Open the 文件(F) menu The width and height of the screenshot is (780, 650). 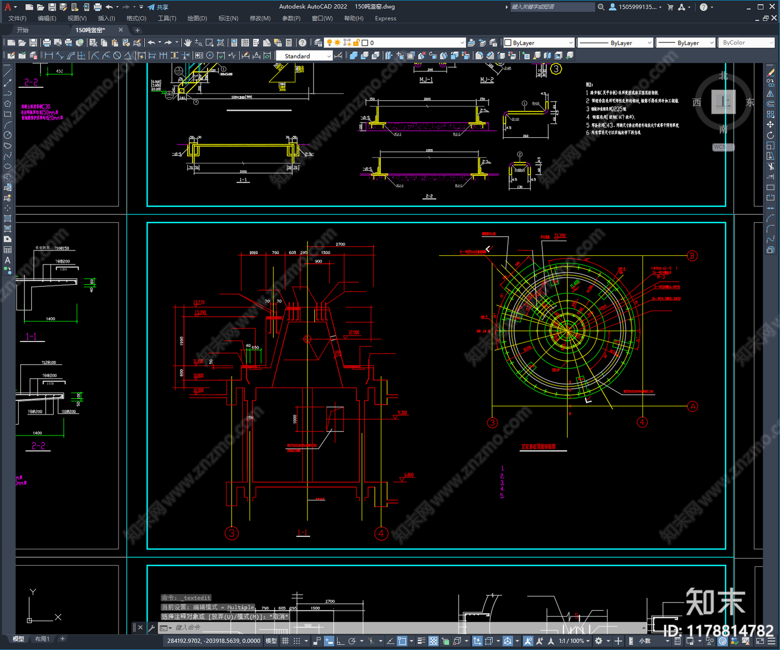17,19
